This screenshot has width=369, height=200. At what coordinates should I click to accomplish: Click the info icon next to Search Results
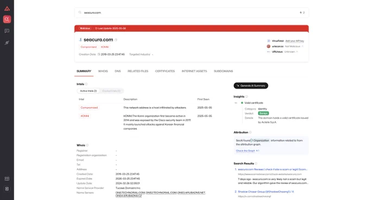point(256,163)
